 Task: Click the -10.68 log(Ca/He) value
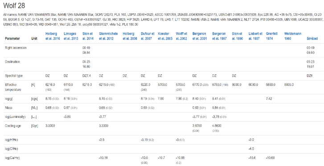click(x=270, y=158)
